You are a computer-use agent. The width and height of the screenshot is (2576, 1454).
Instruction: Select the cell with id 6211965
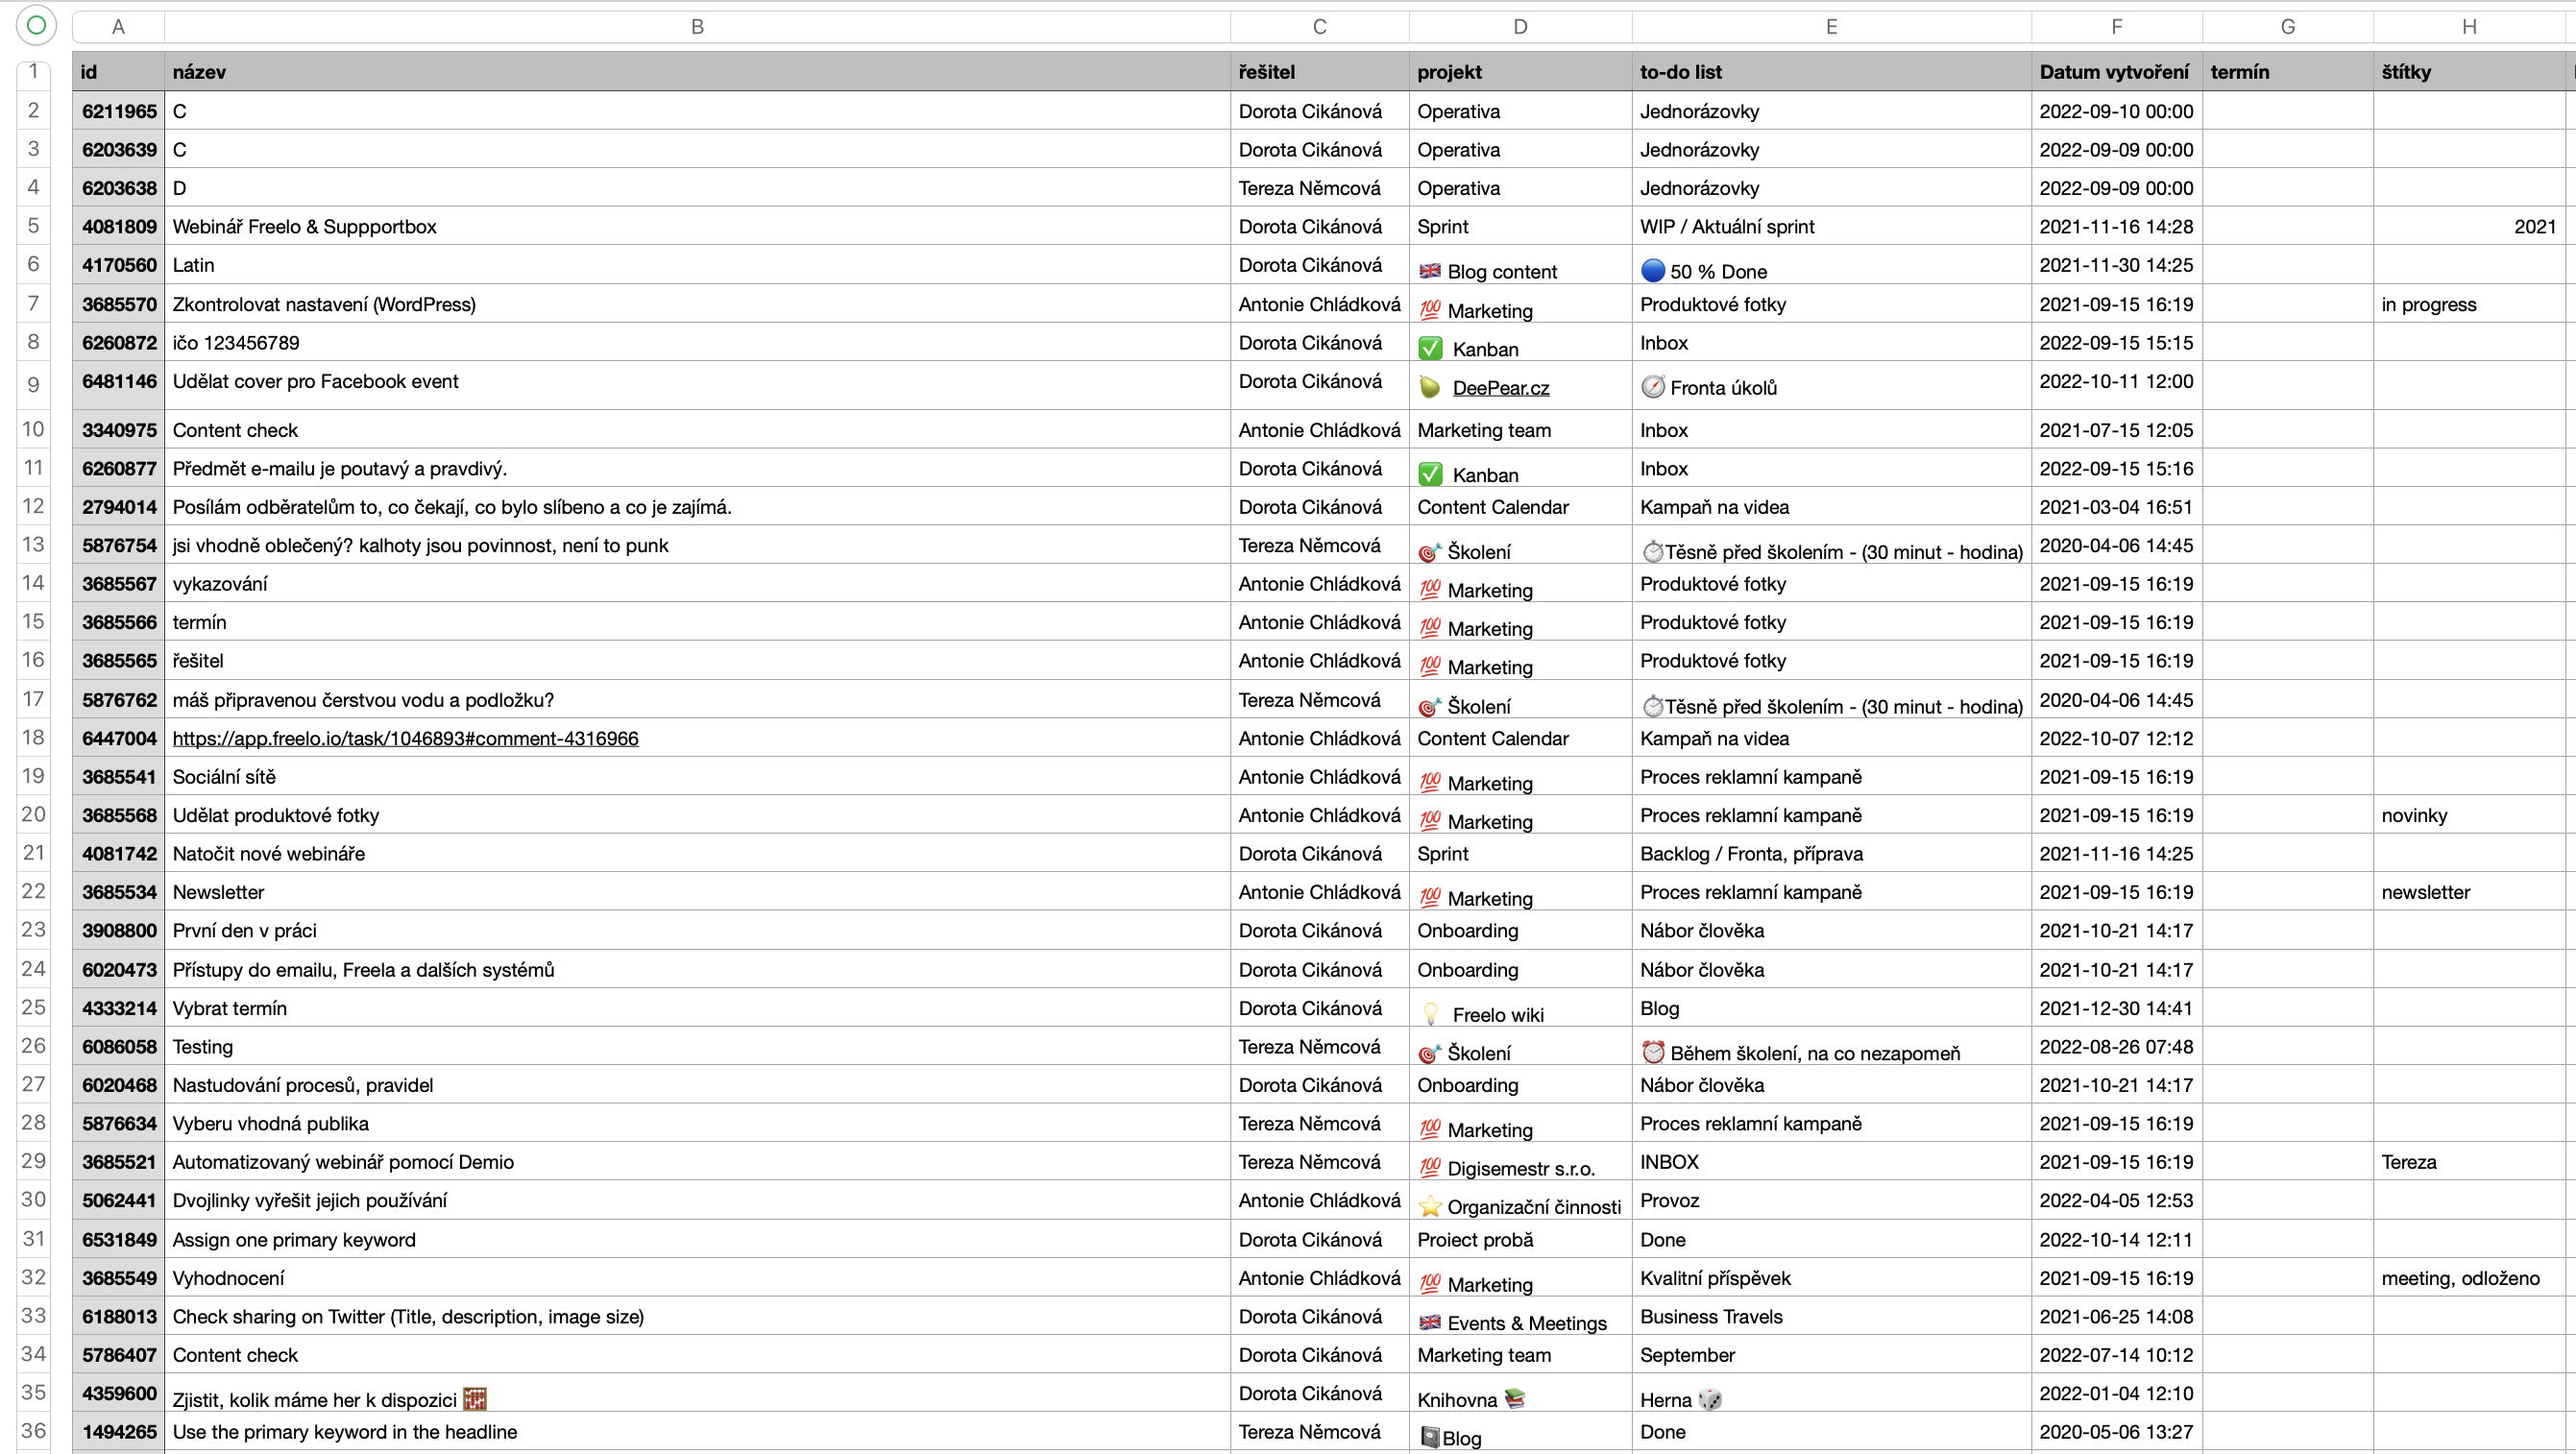tap(118, 111)
